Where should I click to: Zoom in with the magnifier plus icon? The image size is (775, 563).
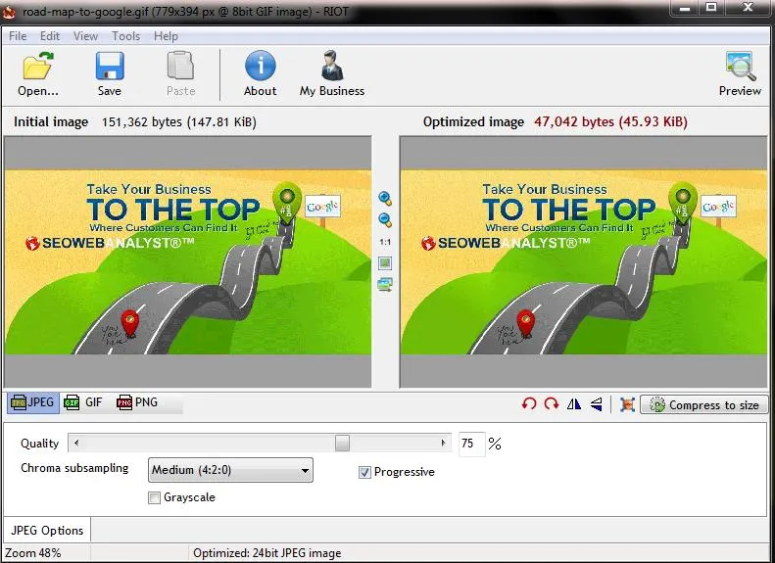click(x=385, y=199)
